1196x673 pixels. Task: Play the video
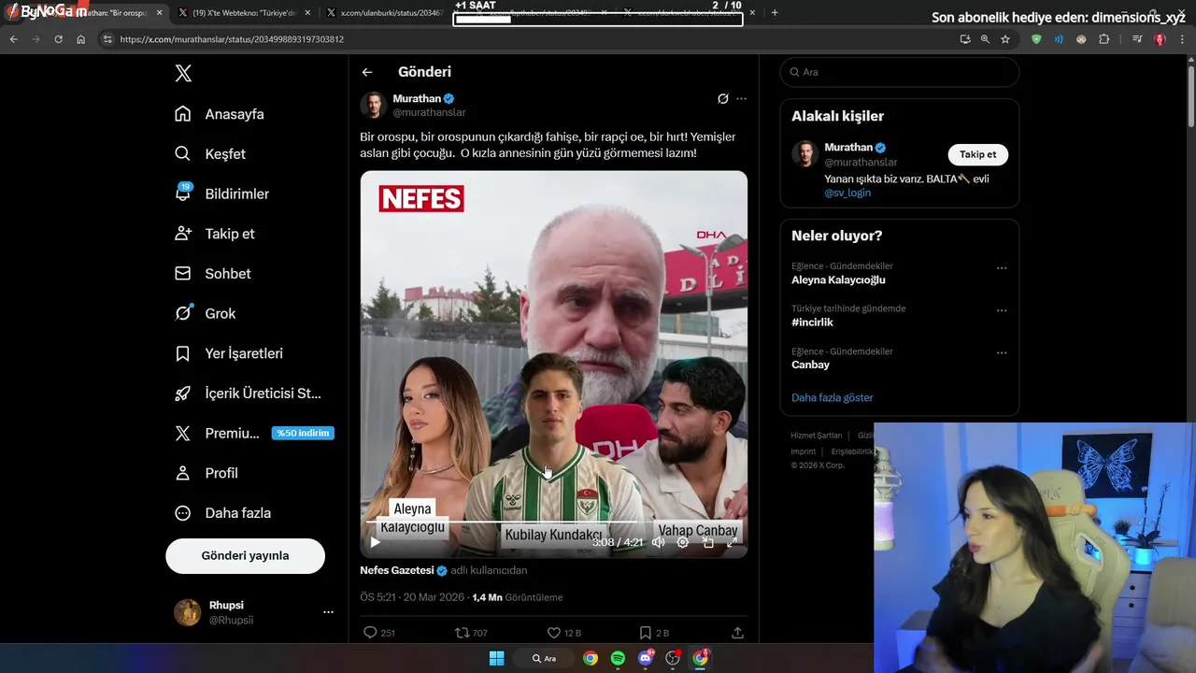tap(376, 542)
